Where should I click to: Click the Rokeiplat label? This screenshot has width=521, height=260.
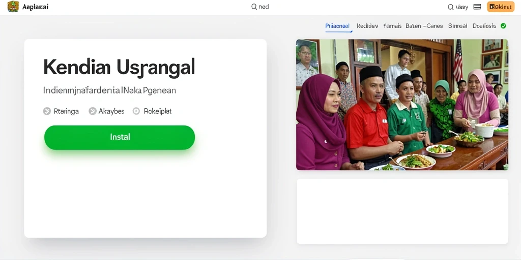coord(158,111)
